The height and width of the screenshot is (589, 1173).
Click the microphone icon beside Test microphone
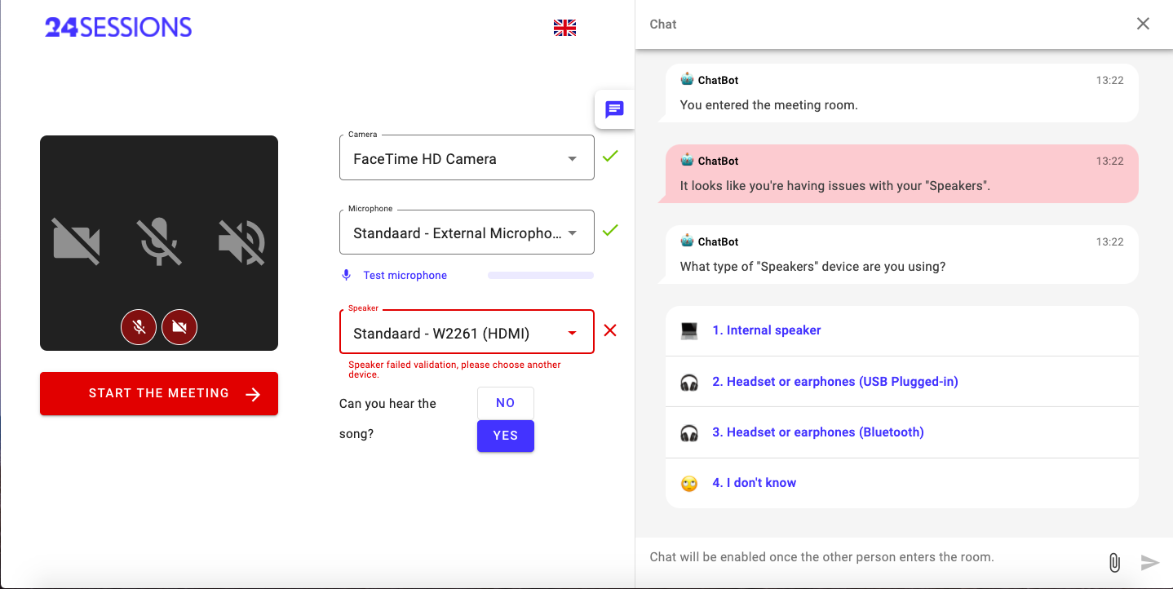point(346,276)
